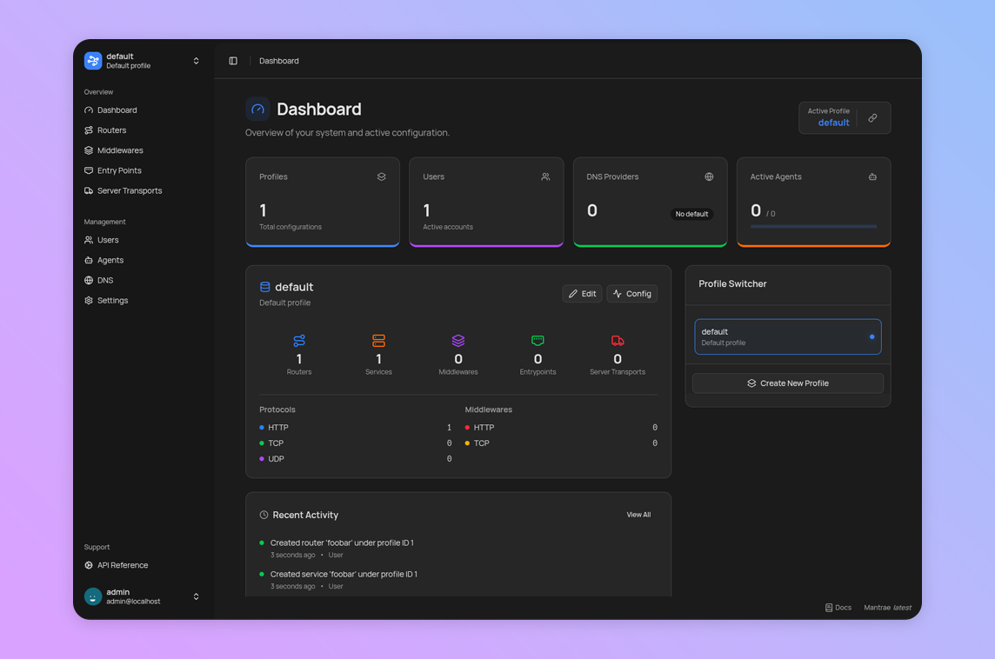Image resolution: width=995 pixels, height=659 pixels.
Task: Click the Edit profile button
Action: tap(582, 294)
